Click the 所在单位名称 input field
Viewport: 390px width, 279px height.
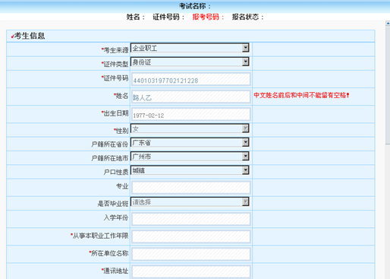pyautogui.click(x=191, y=254)
